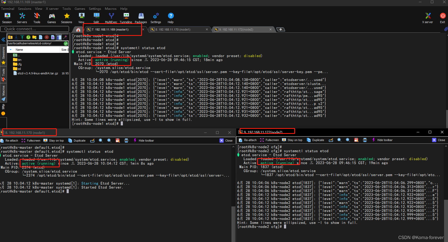
Task: Click the magic wand icon in SFTP toolbar
Action: (x=65, y=37)
